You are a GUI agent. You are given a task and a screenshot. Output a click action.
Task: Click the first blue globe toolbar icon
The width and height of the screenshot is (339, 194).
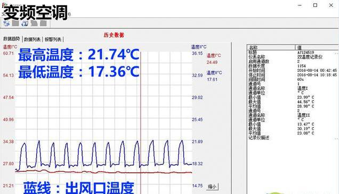pyautogui.click(x=6, y=23)
